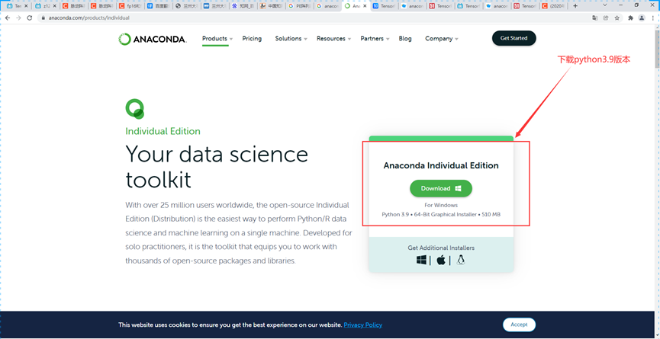Click the Your data science toolkit heading
The height and width of the screenshot is (339, 660).
coord(217,167)
